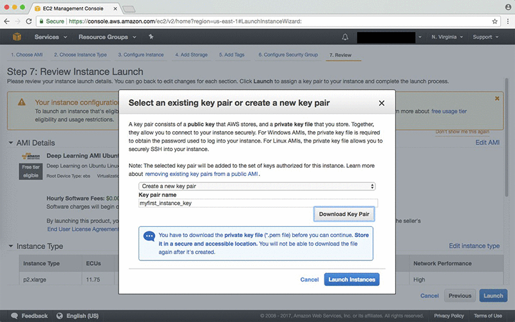Click the browser address bar

[x=268, y=21]
